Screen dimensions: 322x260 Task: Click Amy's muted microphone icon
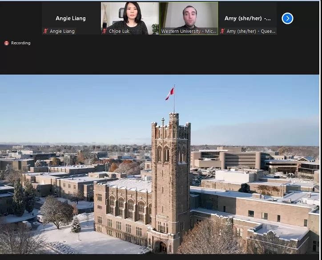[222, 31]
